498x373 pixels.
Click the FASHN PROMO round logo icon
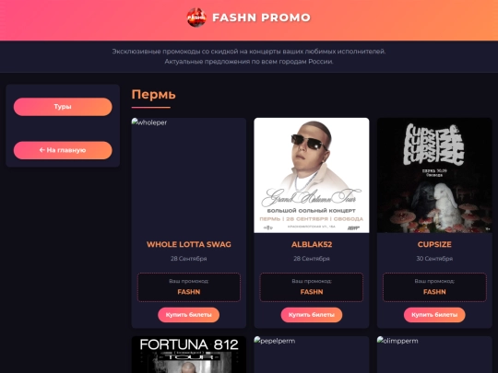point(196,17)
